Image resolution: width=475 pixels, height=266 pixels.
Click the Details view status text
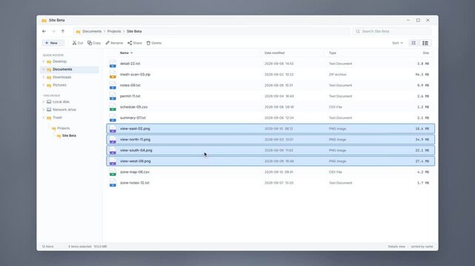point(396,247)
